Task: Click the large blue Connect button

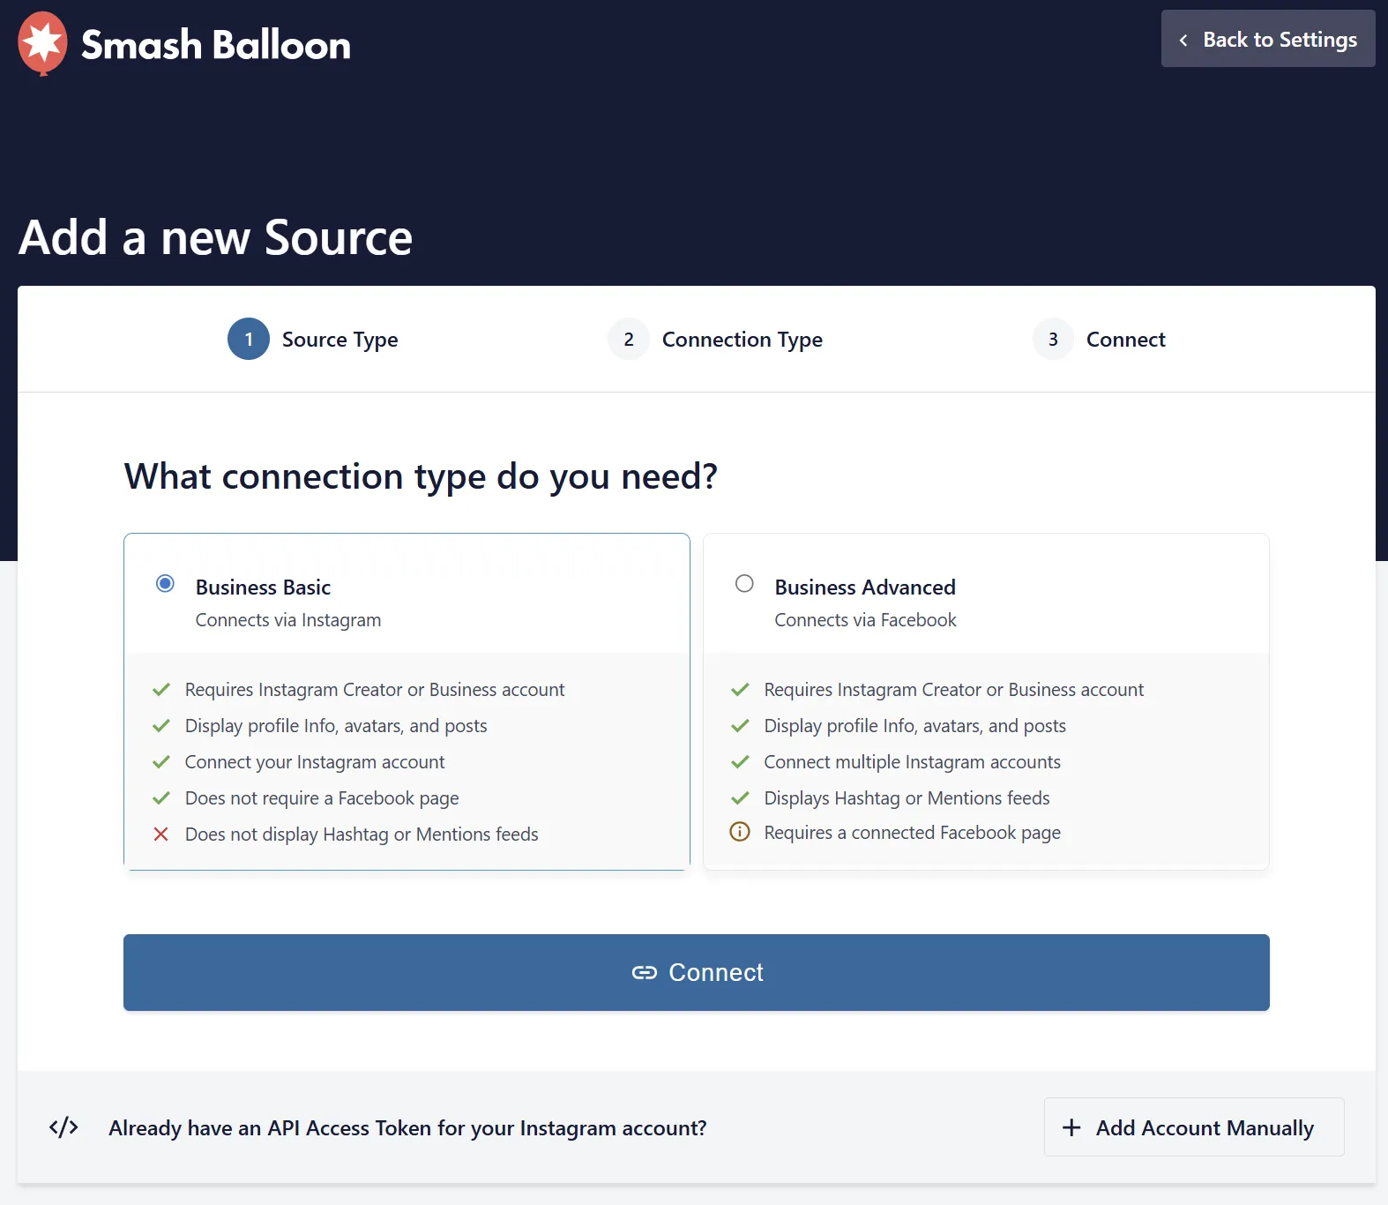Action: click(x=697, y=972)
